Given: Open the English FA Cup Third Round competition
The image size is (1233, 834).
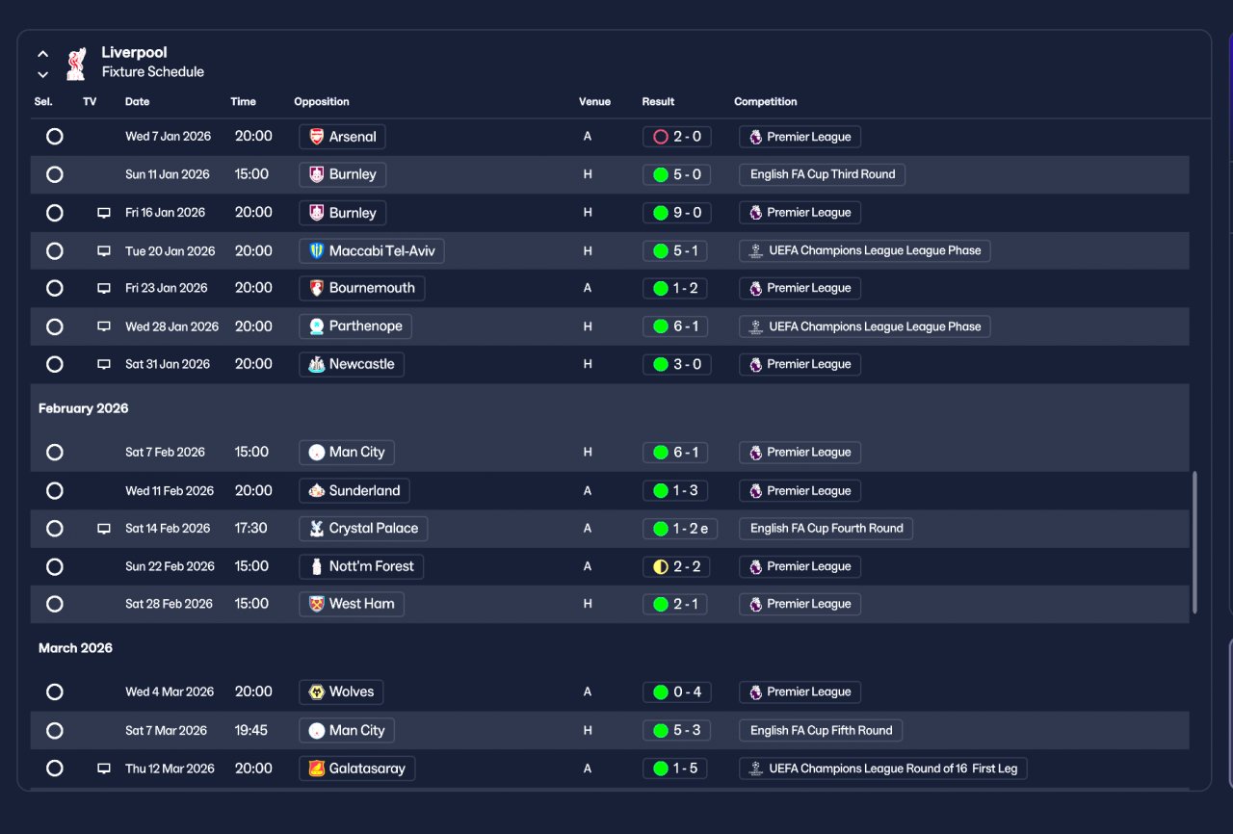Looking at the screenshot, I should tap(823, 174).
